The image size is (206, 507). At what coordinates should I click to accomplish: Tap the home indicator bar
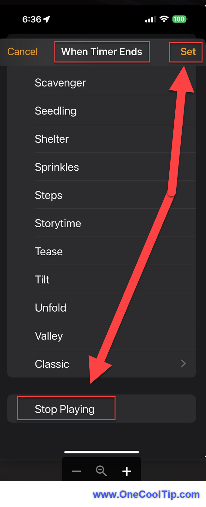coord(102,452)
